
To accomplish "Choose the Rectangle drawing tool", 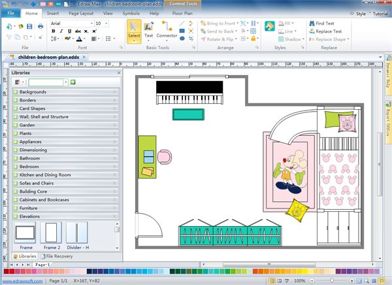I will pos(182,31).
